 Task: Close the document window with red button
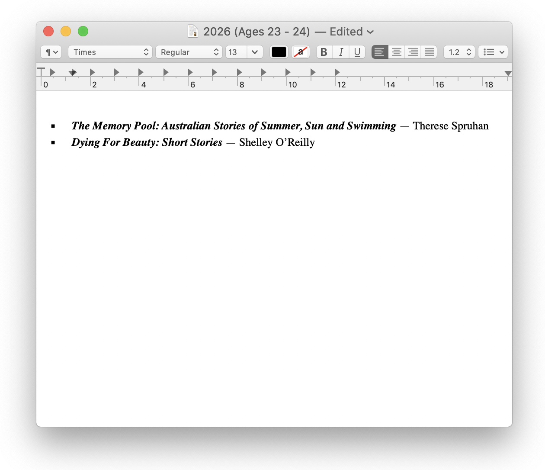[x=48, y=31]
